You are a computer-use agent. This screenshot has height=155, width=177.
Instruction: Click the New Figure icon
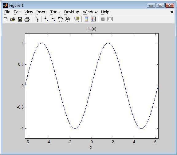click(6, 19)
